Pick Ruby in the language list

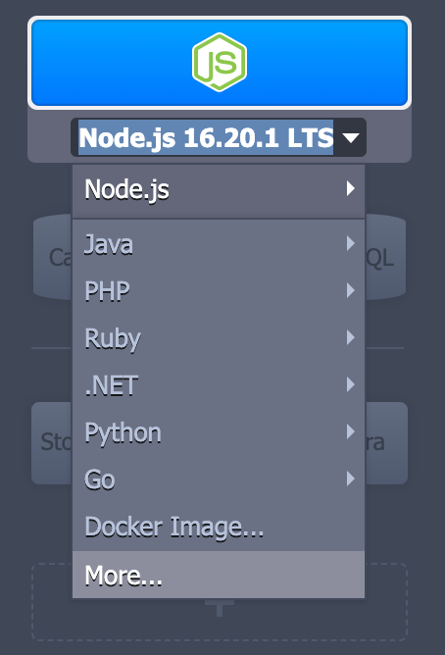point(113,339)
